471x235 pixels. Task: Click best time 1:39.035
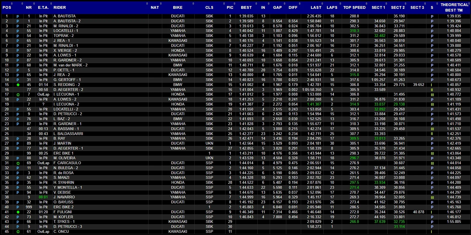click(246, 16)
